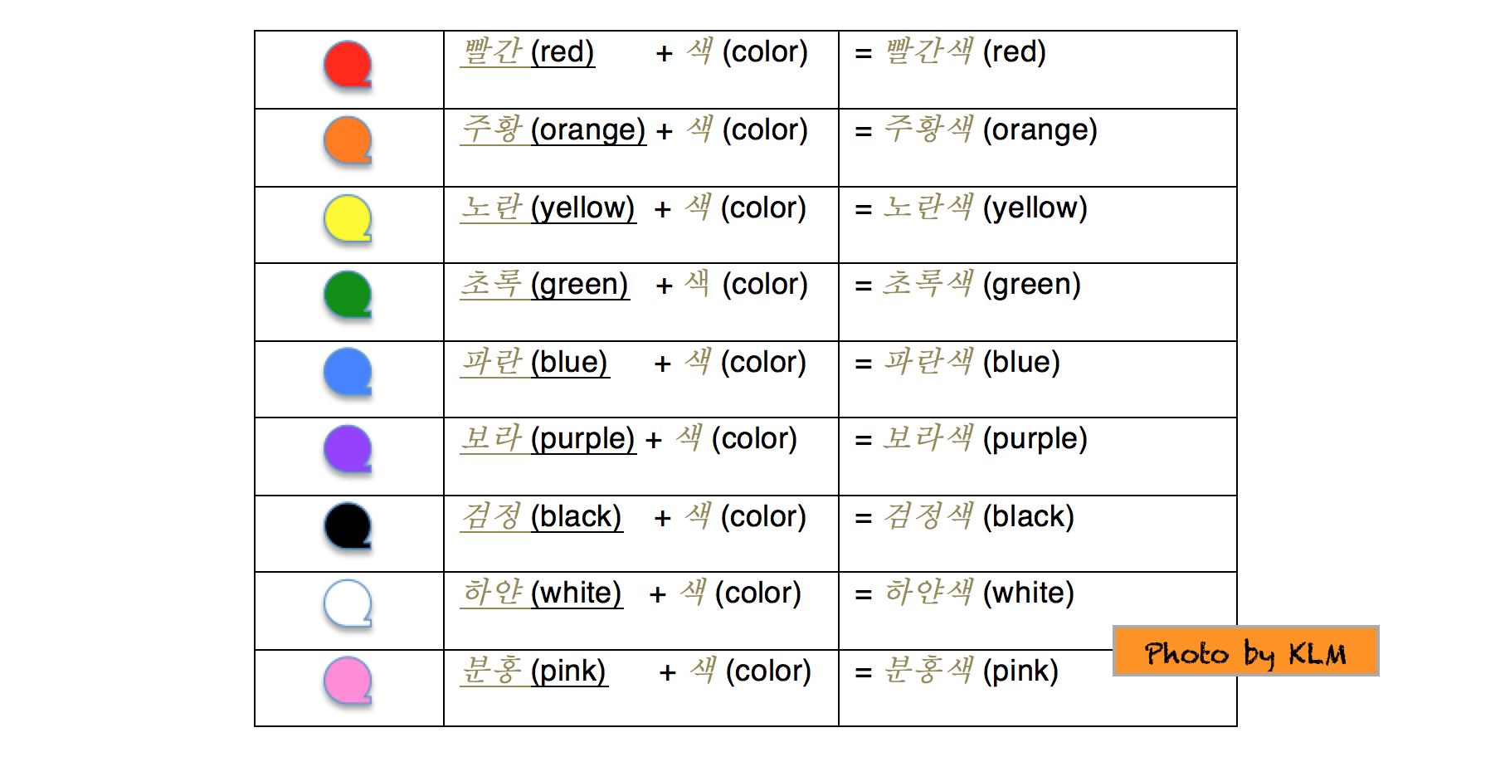Select the yellow speech bubble icon
Screen dimensions: 1505x757
[x=348, y=219]
